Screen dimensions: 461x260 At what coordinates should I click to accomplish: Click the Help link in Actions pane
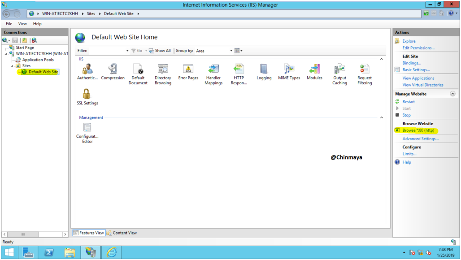(x=407, y=162)
